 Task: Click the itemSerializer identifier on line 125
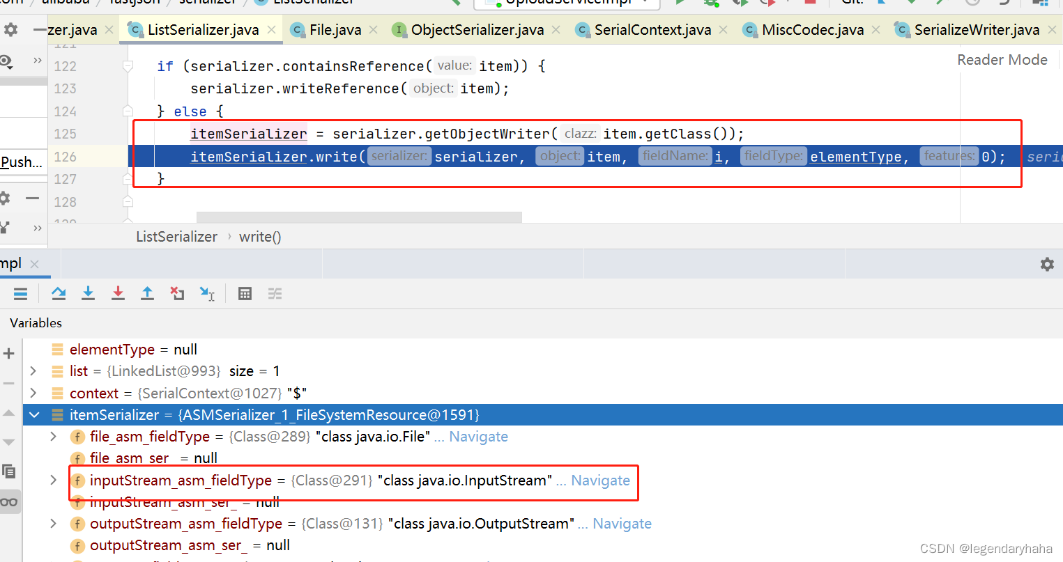pyautogui.click(x=249, y=134)
